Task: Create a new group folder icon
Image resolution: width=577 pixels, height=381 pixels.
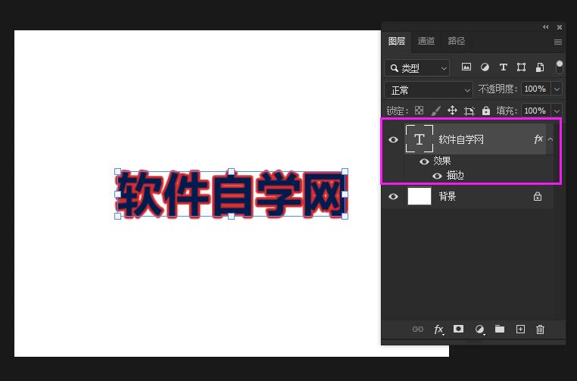Action: tap(499, 329)
